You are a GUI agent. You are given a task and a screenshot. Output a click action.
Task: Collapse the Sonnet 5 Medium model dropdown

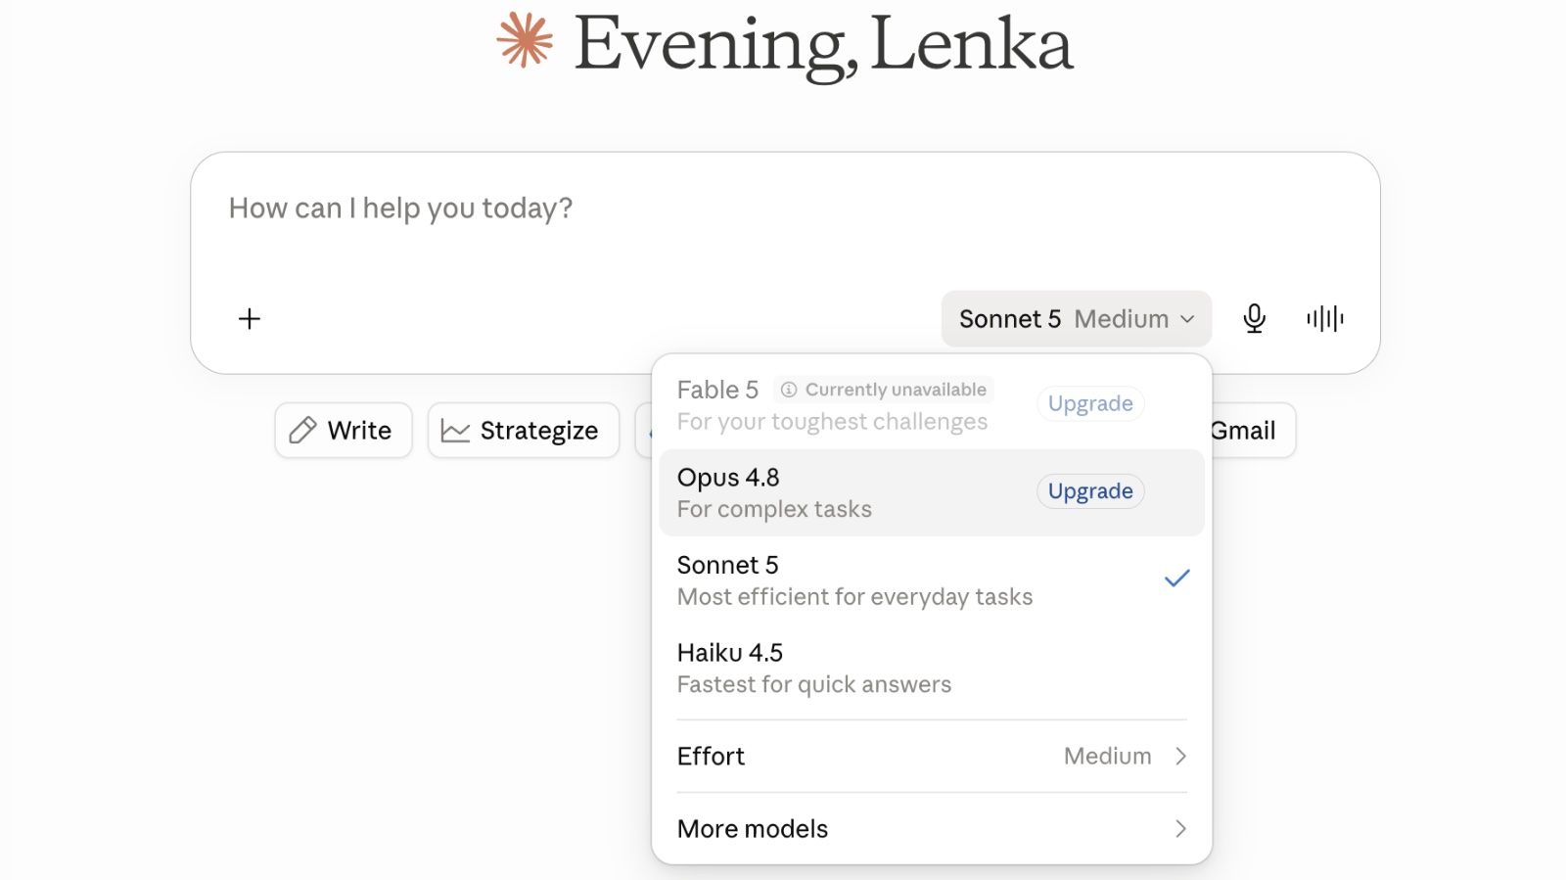pyautogui.click(x=1077, y=319)
